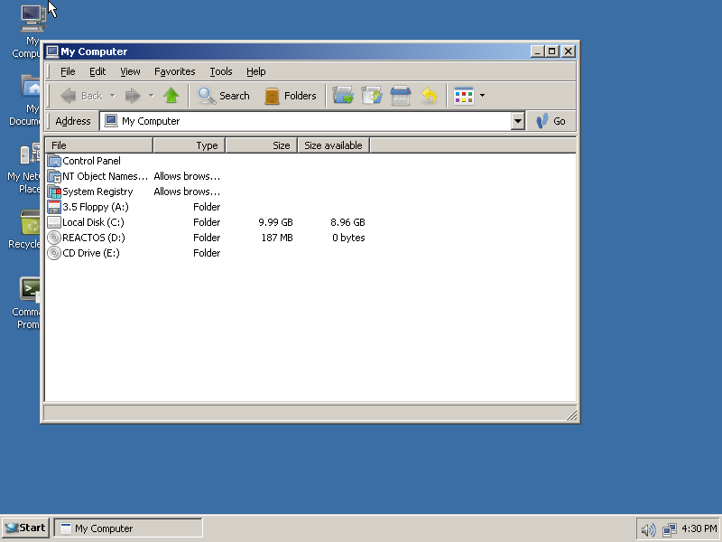
Task: Click the CD Drive (E:) text label
Action: [91, 253]
